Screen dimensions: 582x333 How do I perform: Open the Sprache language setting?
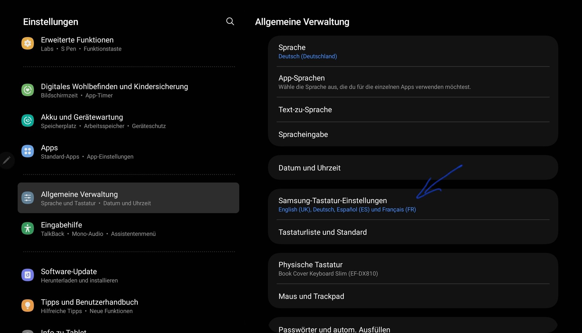tap(413, 51)
